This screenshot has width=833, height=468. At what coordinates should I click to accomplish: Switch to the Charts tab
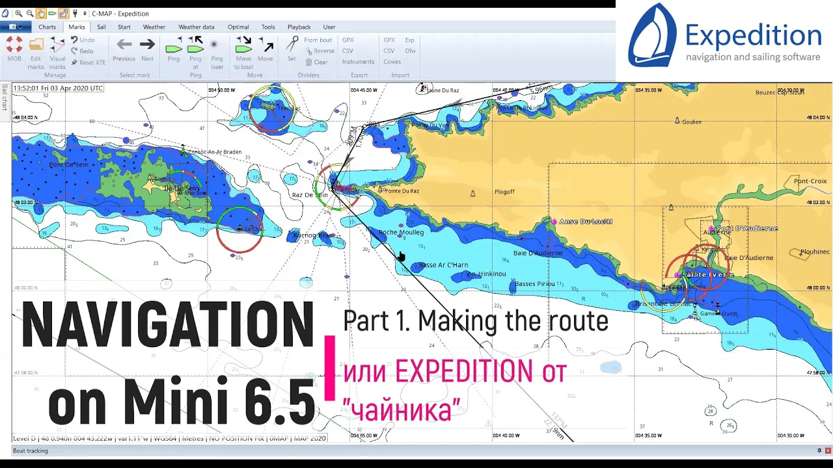[x=47, y=27]
